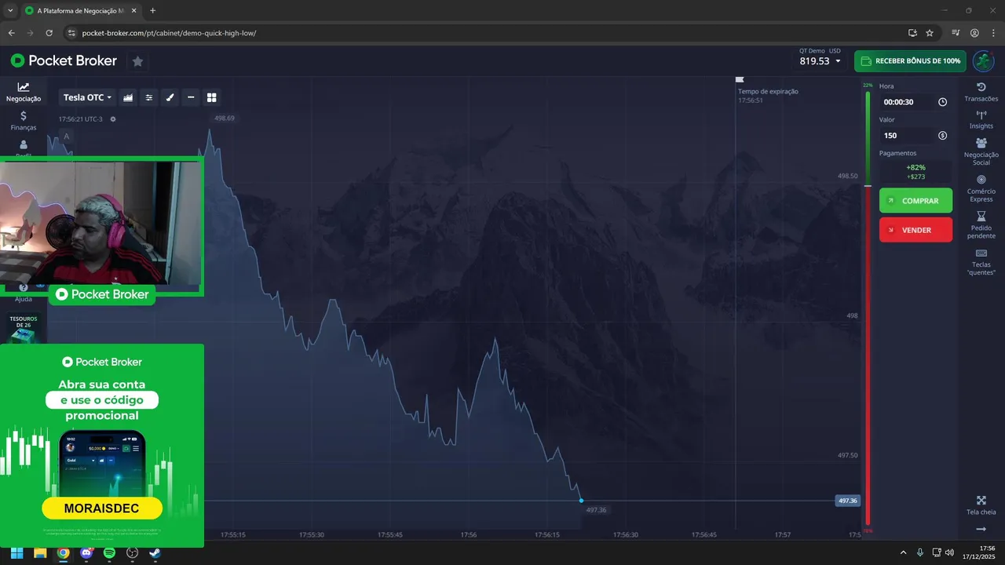1005x565 pixels.
Task: Click the dollar icon in Valor field
Action: point(942,136)
